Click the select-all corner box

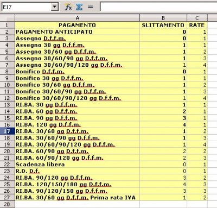coord(7,18)
